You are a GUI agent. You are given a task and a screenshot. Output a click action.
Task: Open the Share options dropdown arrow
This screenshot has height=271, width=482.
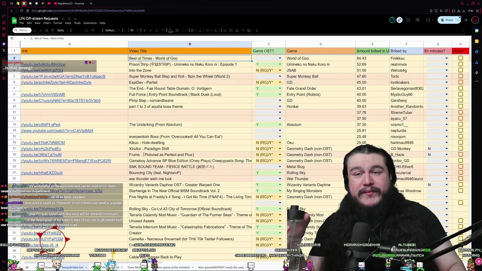[458, 20]
